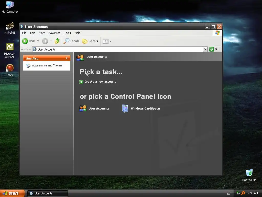Image resolution: width=262 pixels, height=197 pixels.
Task: Click the User Accounts taskbar button
Action: 48,193
